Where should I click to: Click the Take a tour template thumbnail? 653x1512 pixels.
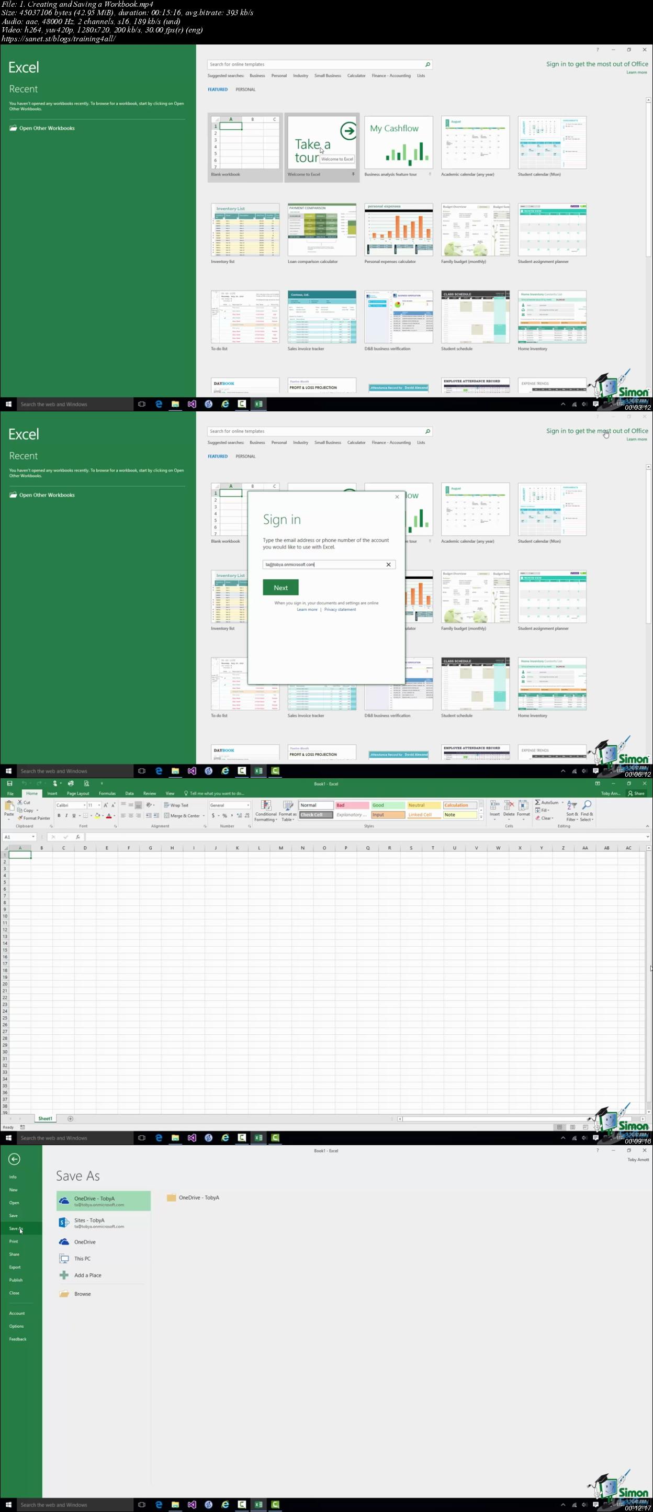pyautogui.click(x=321, y=143)
